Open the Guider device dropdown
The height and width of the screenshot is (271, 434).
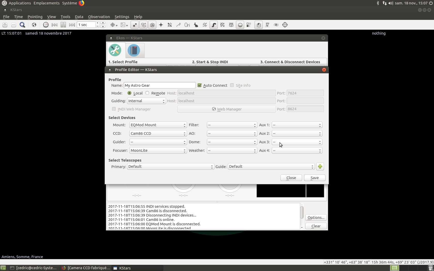158,142
